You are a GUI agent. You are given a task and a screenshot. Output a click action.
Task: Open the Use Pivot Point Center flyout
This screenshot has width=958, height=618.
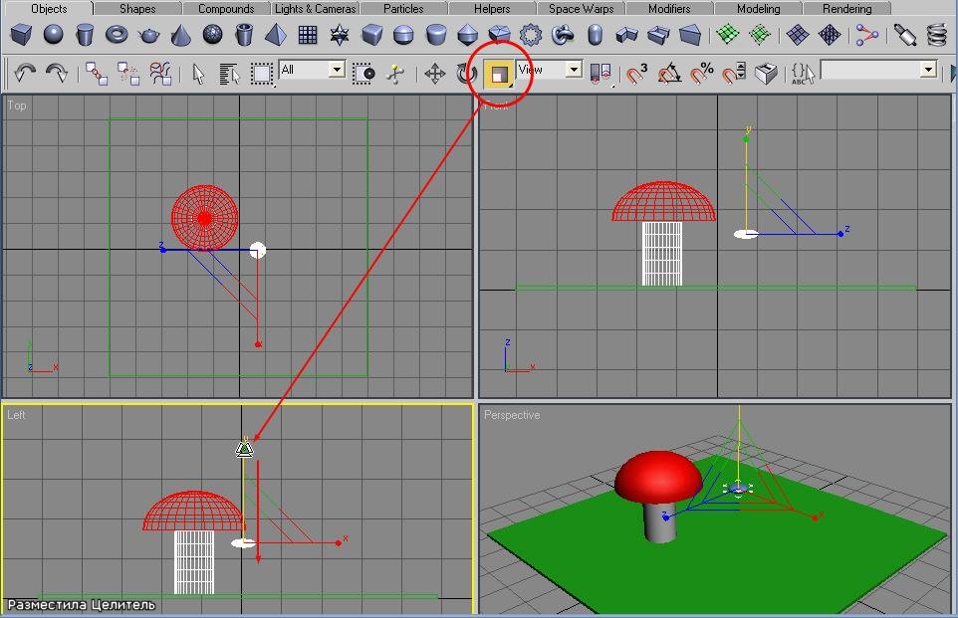600,74
